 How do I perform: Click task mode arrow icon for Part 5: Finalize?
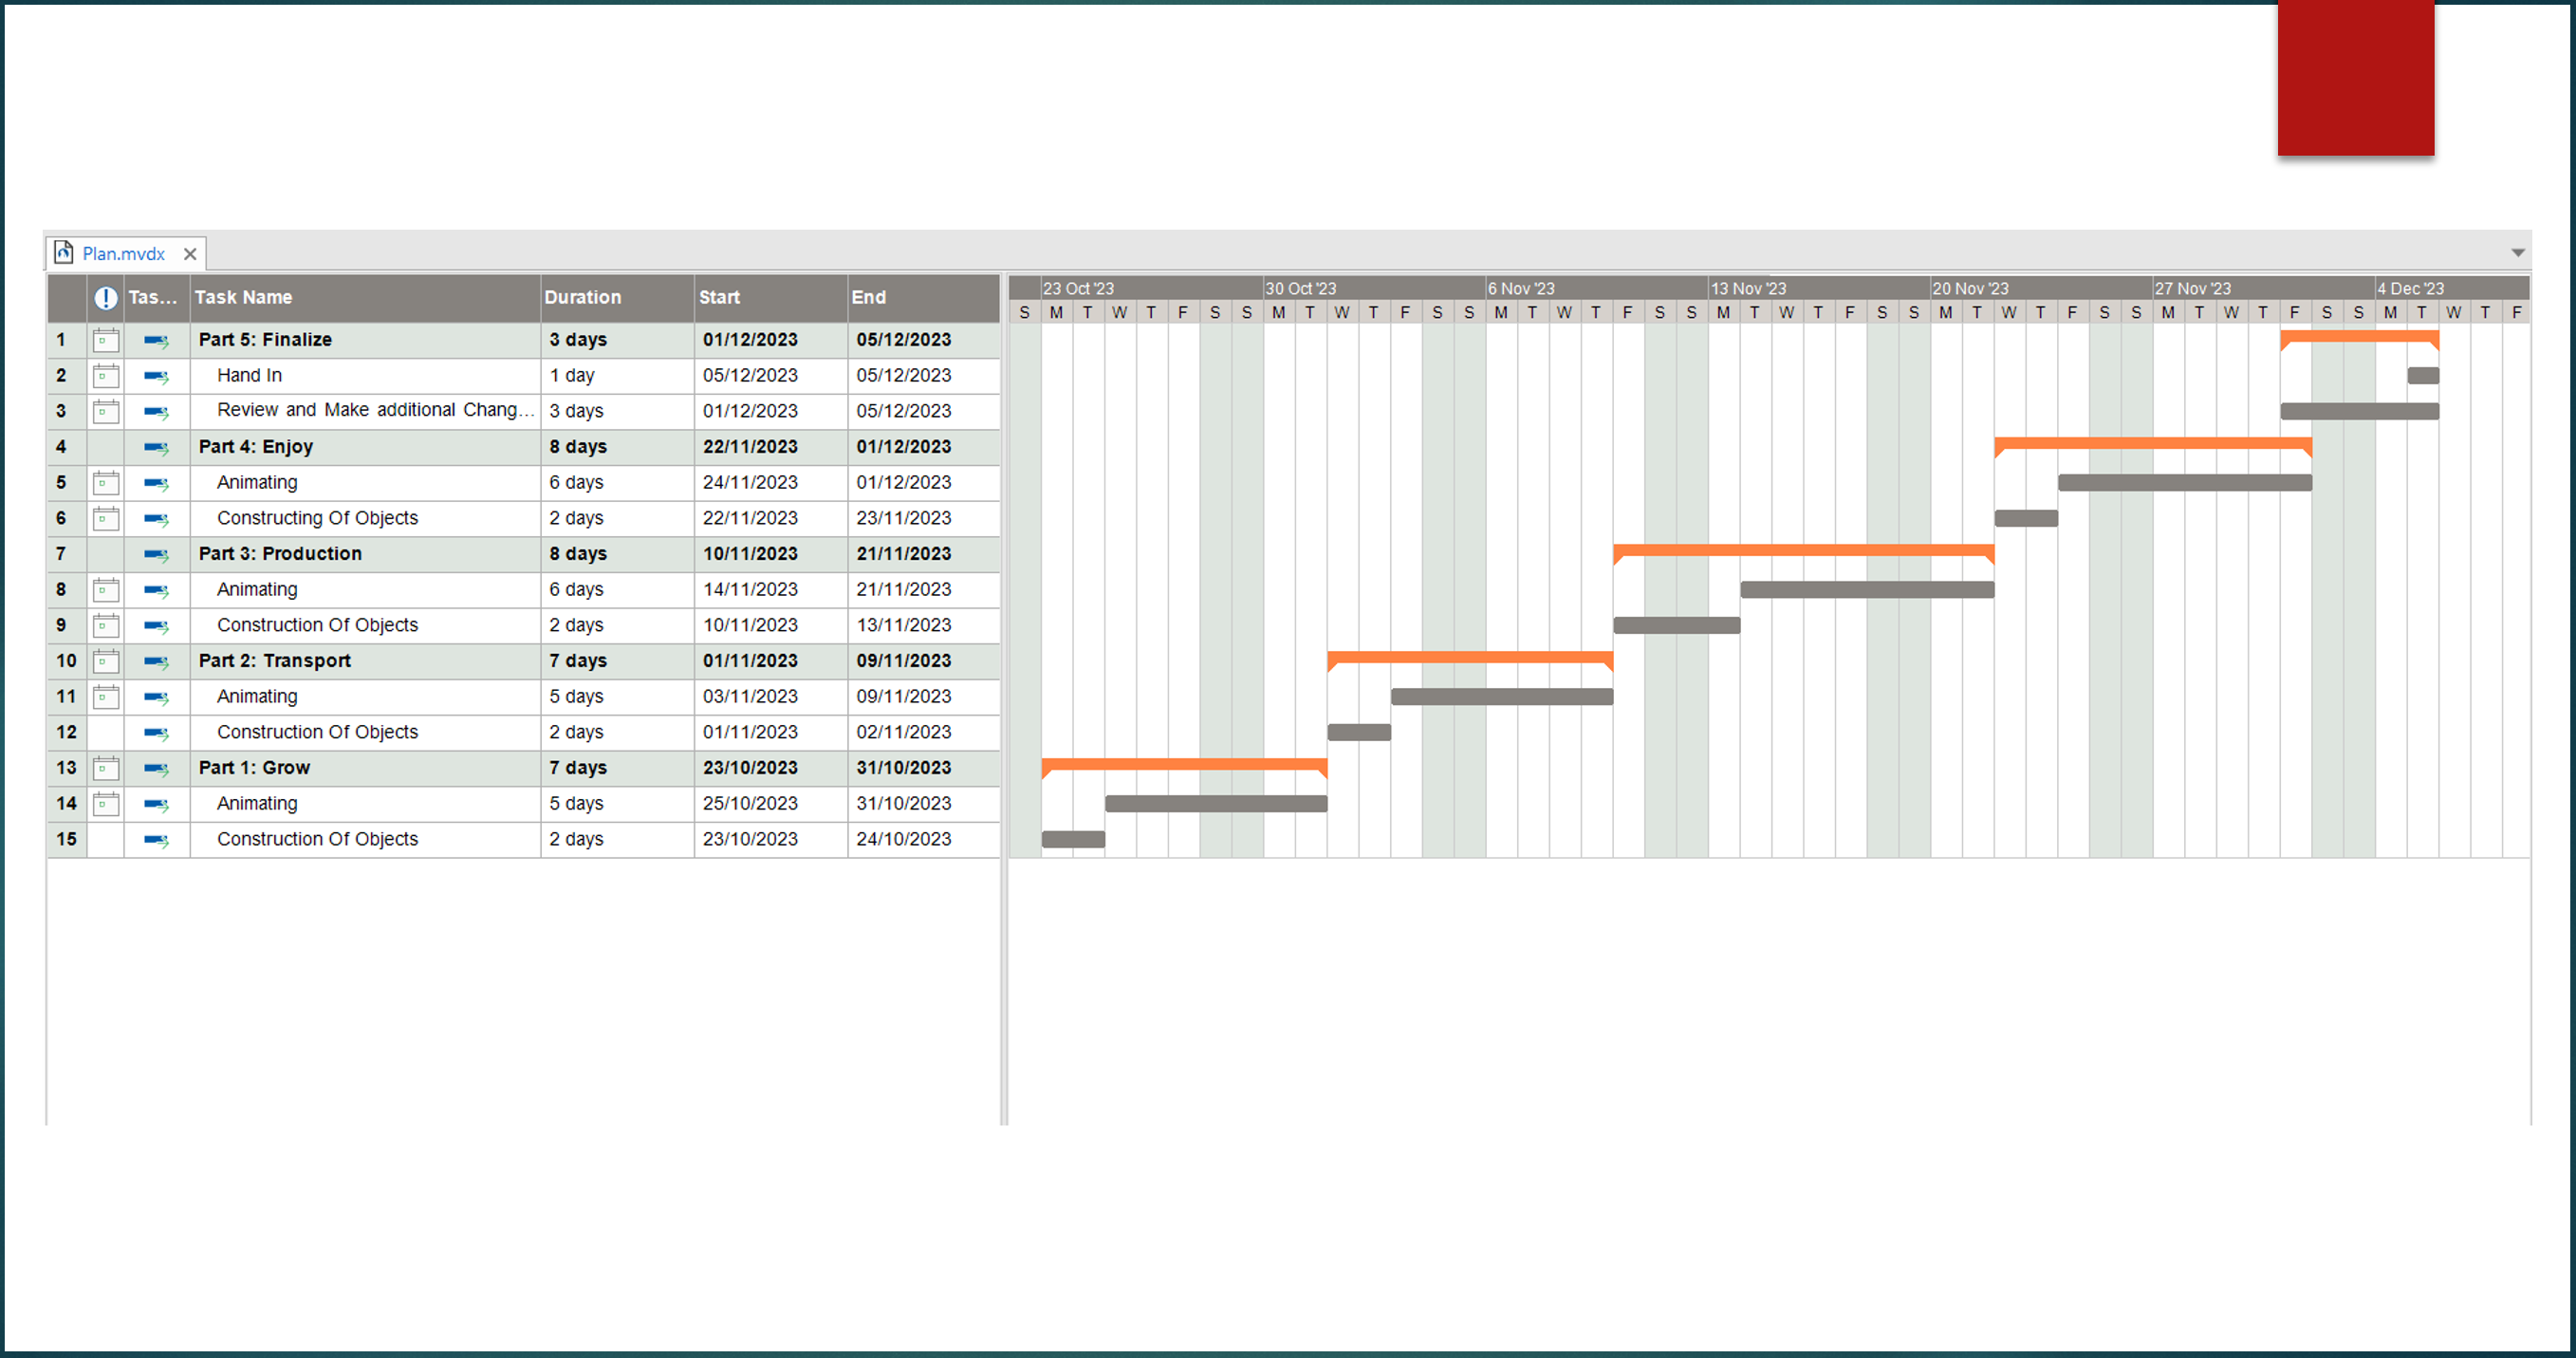point(156,340)
